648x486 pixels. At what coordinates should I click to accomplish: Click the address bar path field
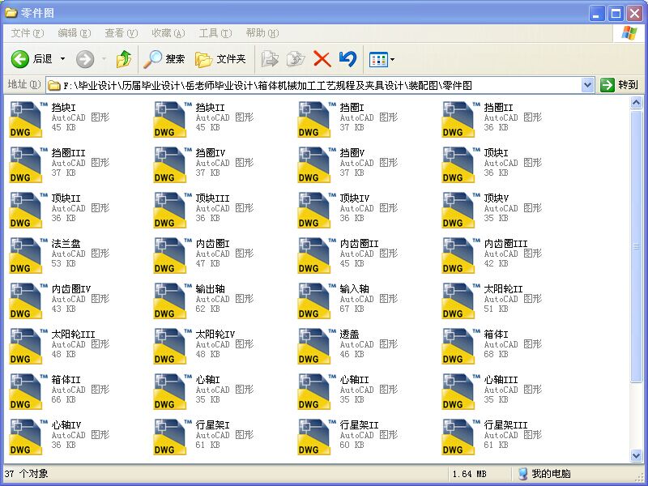pyautogui.click(x=314, y=86)
